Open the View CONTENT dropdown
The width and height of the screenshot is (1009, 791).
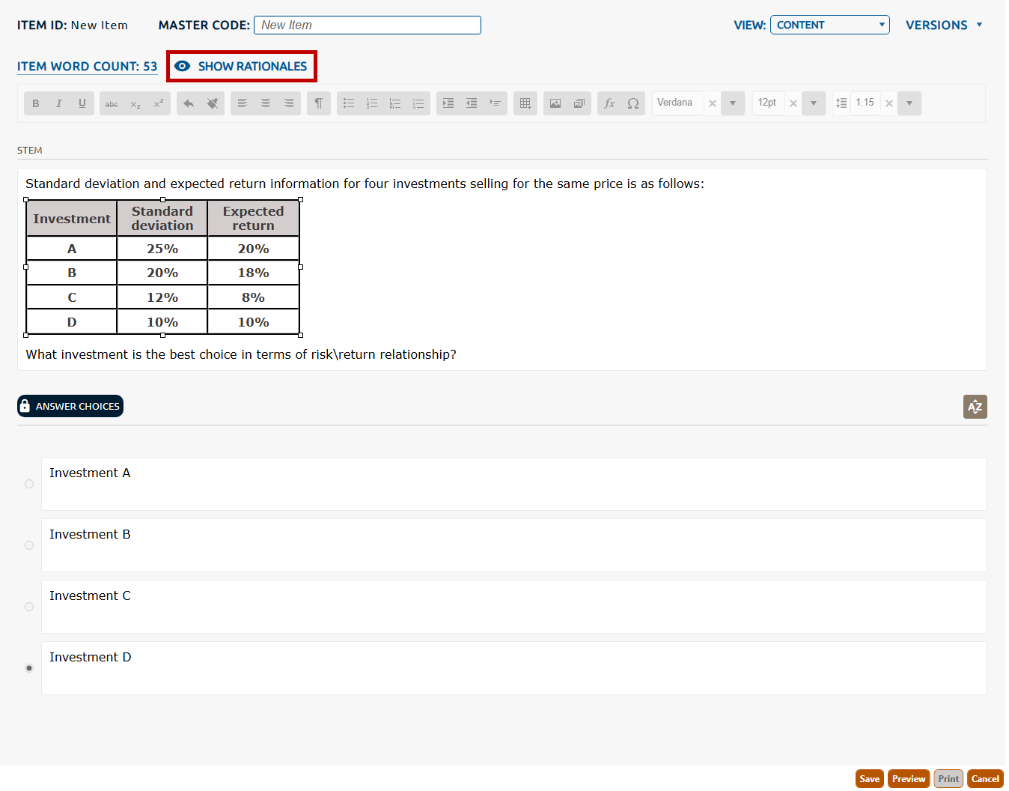[x=829, y=25]
